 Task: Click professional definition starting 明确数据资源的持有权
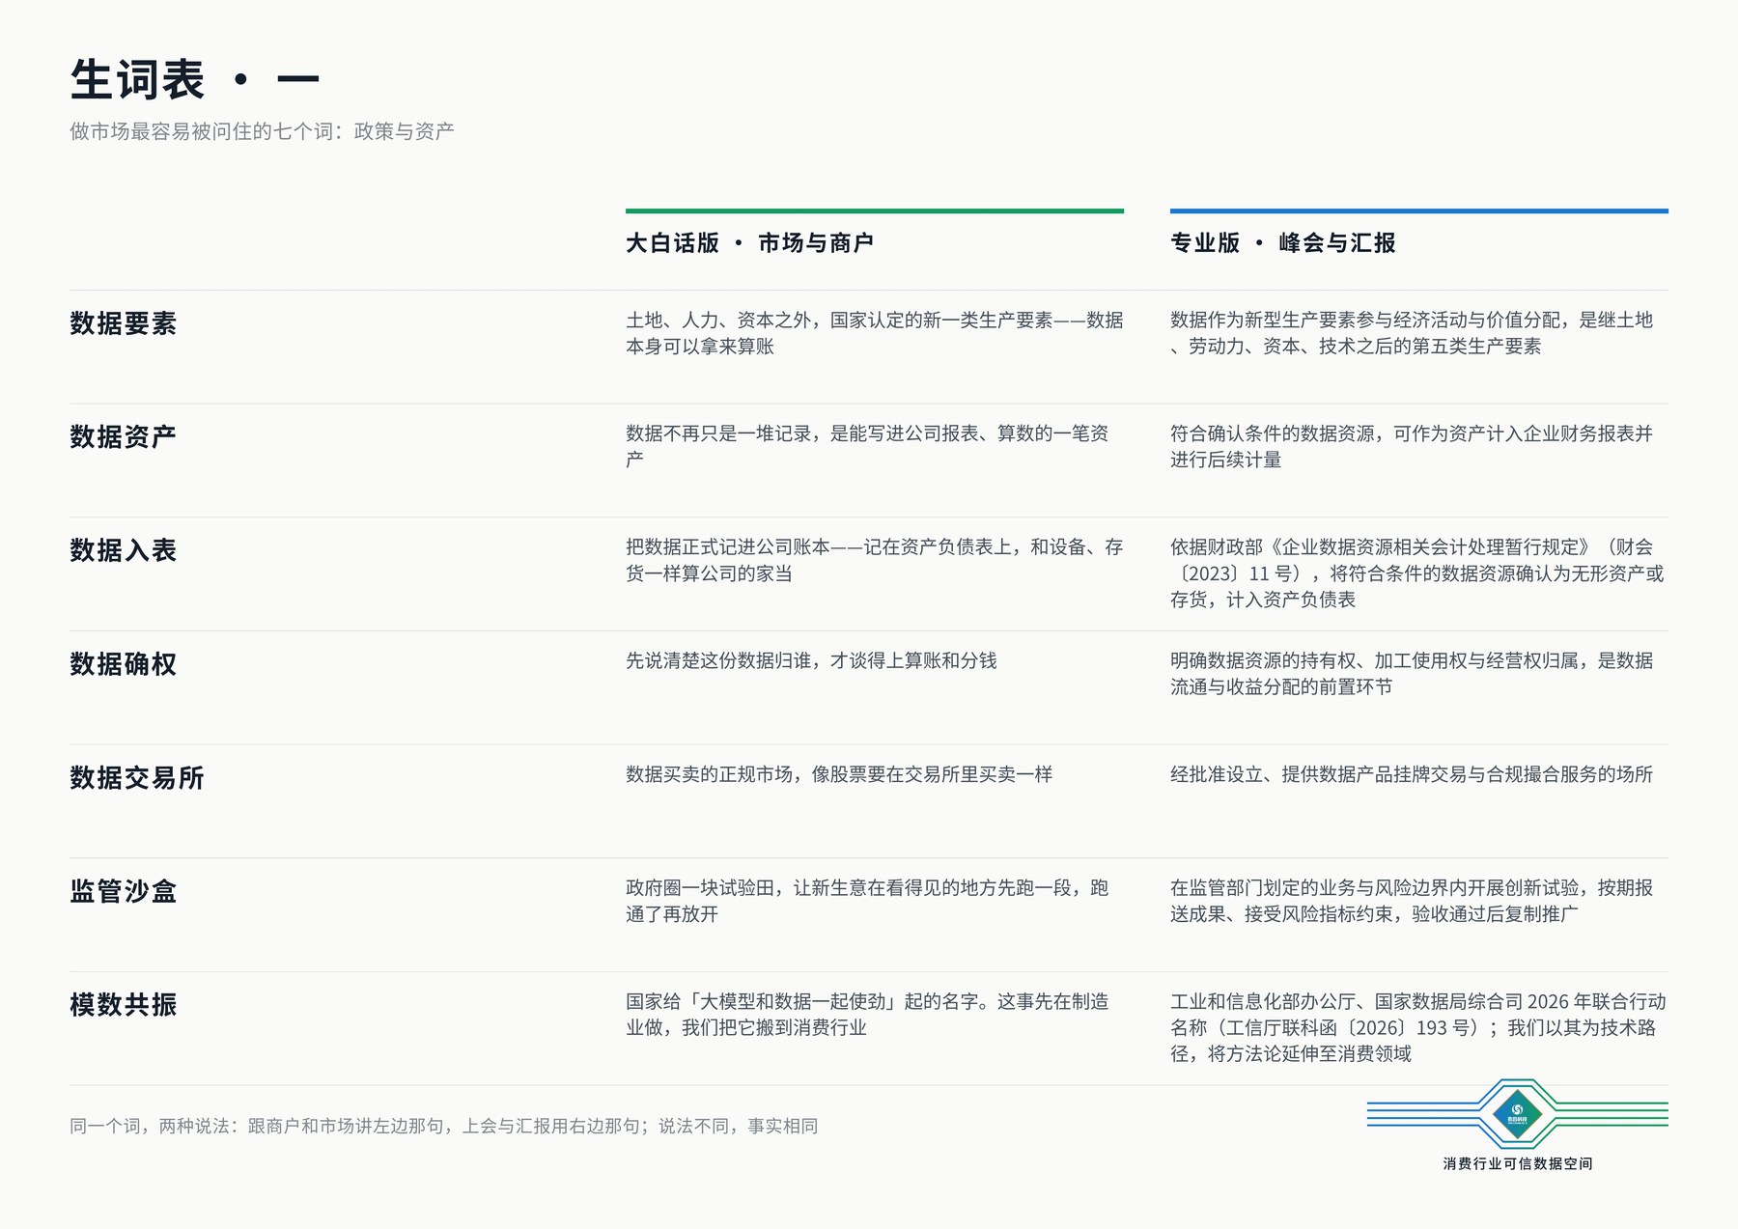point(1412,674)
